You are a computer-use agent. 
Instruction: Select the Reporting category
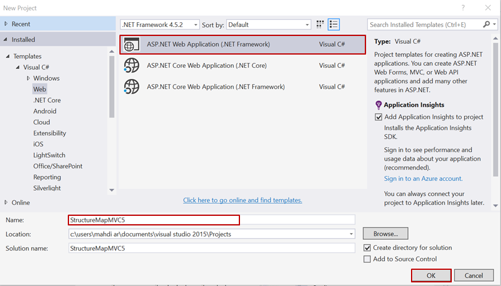click(x=47, y=177)
